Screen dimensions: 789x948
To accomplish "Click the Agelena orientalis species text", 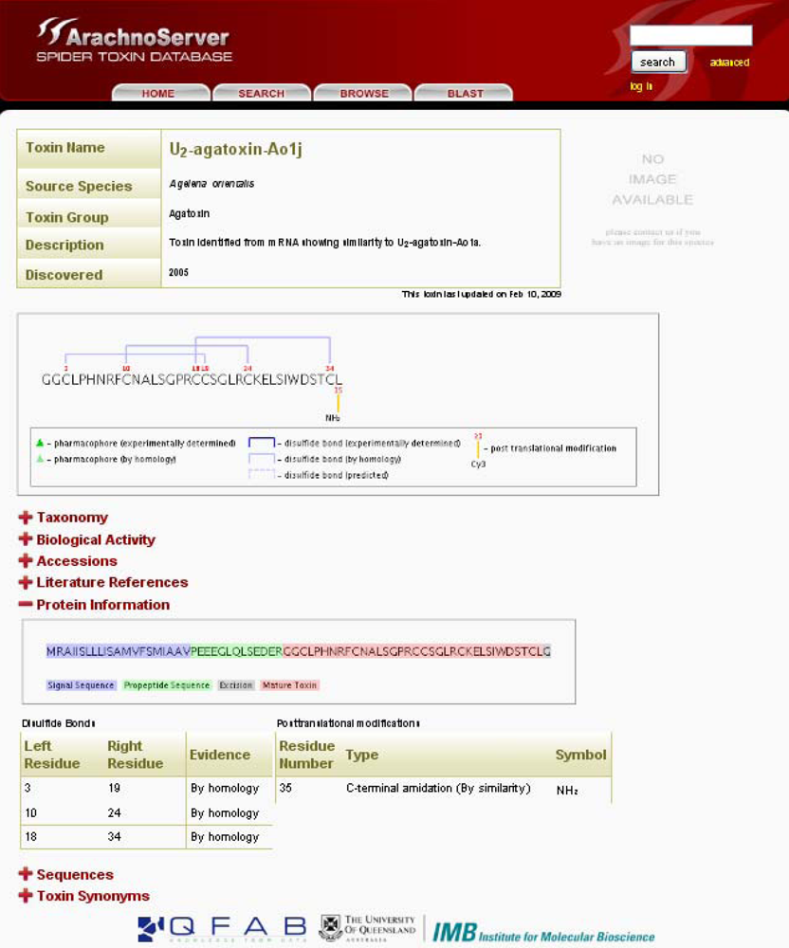I will click(x=211, y=183).
